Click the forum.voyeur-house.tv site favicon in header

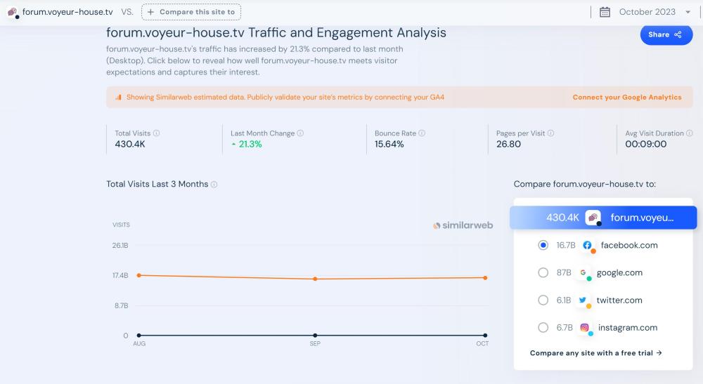[13, 12]
